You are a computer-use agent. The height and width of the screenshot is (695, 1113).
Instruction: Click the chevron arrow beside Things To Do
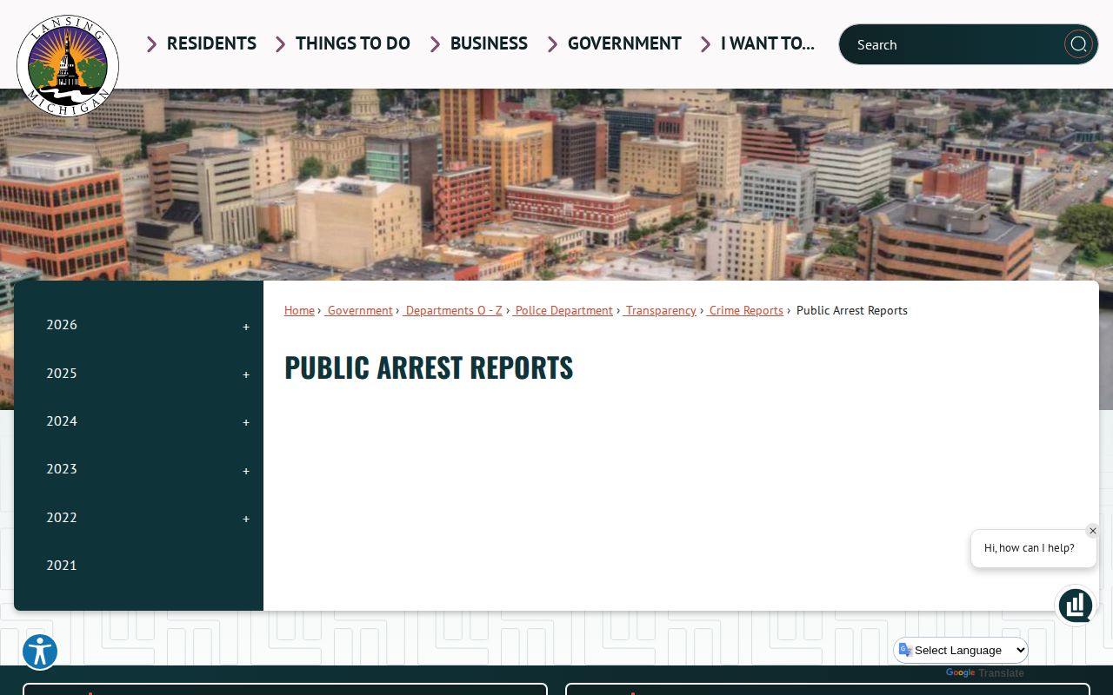281,44
